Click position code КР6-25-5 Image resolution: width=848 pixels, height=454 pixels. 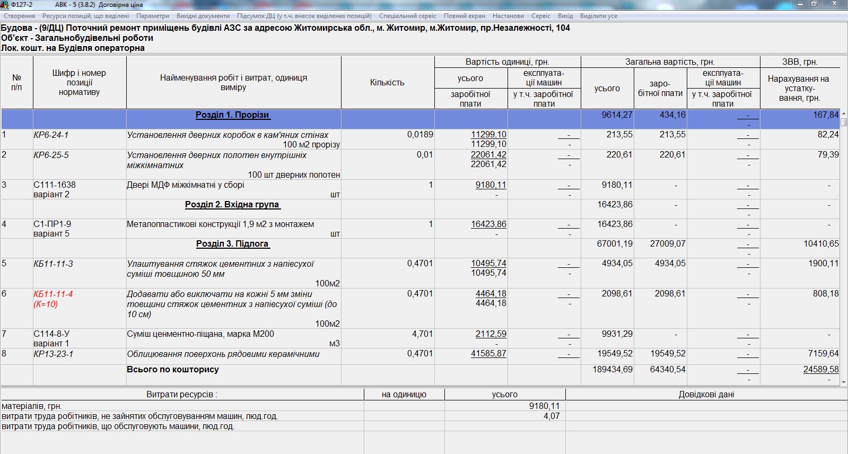coord(51,155)
